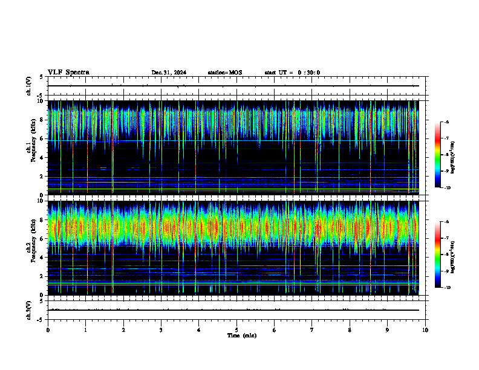Click the "2" minute tick label
Viewport: 479px width, 370px height.
coord(123,330)
